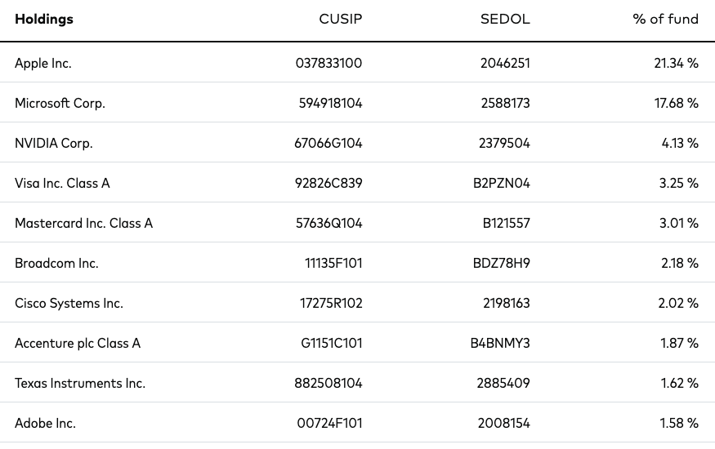Click Mastercard Inc. Class A entry
715x449 pixels.
coord(83,223)
